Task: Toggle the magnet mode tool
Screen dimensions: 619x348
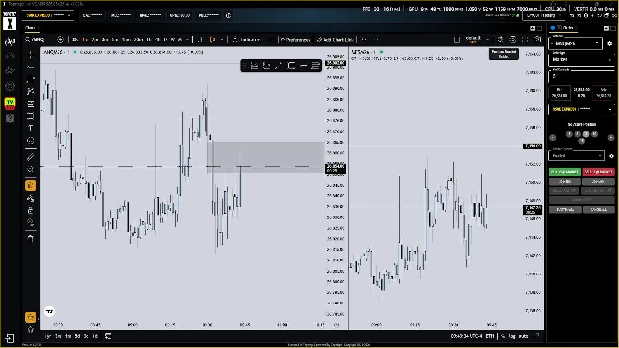Action: click(30, 186)
